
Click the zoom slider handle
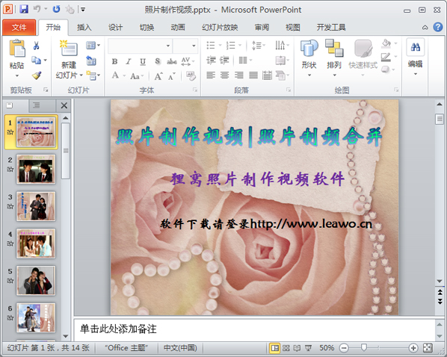click(x=364, y=347)
